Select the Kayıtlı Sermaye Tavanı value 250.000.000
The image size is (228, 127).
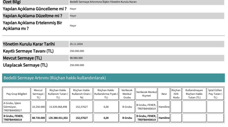coord(77,51)
